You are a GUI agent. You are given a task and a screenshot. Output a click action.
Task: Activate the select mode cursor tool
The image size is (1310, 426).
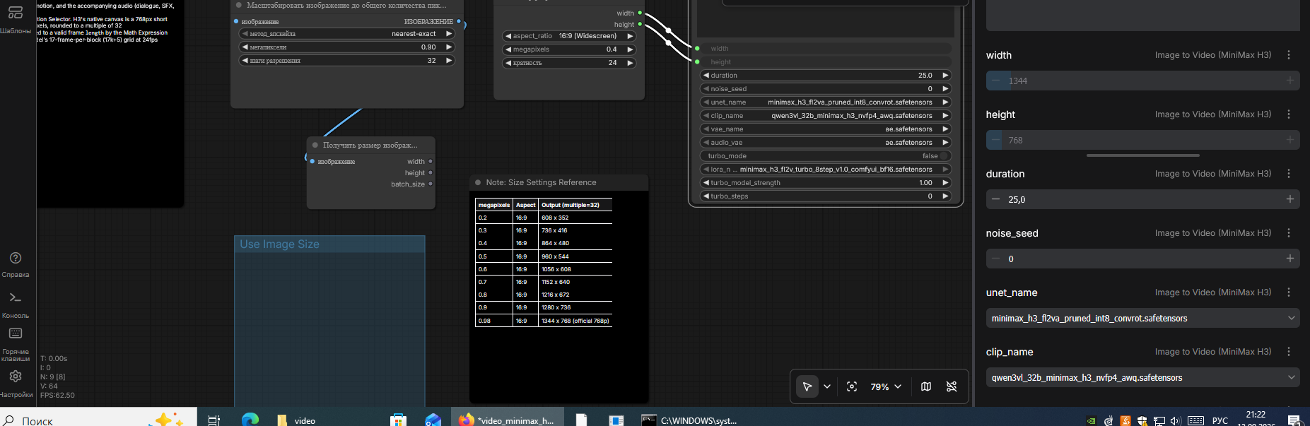(807, 386)
